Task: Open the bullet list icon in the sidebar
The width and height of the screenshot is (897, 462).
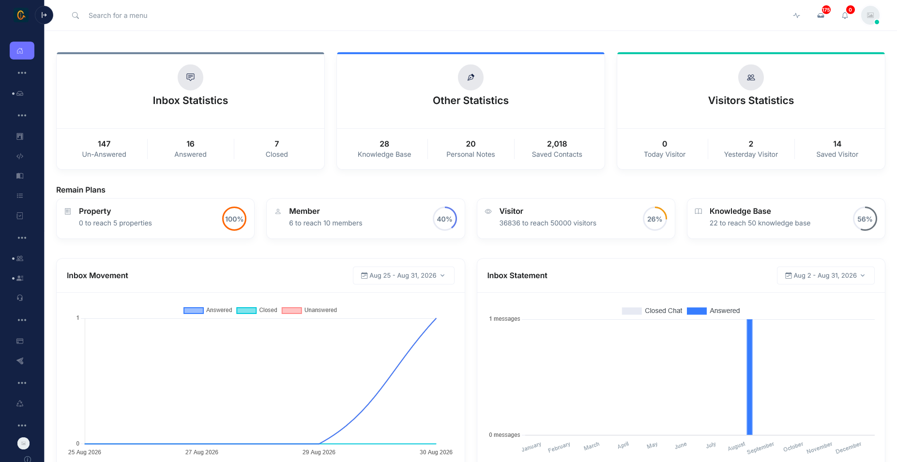Action: click(20, 196)
